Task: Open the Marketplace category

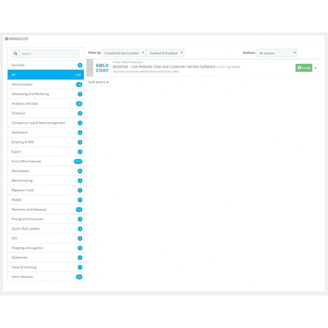Action: 46,171
